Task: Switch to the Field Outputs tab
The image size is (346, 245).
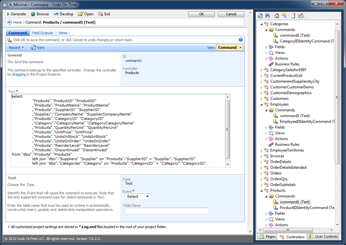Action: pyautogui.click(x=43, y=33)
